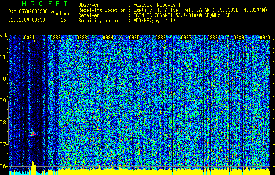Viewport: 275px width, 175px height.
Task: Click the 0935 time marker
Action: point(134,38)
